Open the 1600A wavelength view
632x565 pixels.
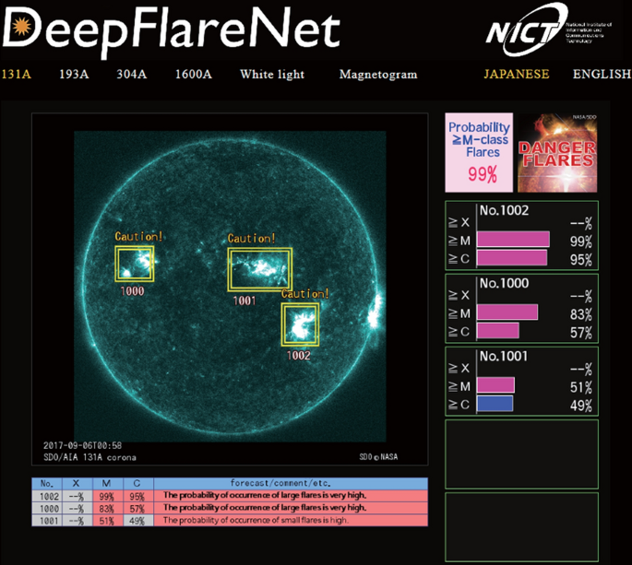pos(192,75)
